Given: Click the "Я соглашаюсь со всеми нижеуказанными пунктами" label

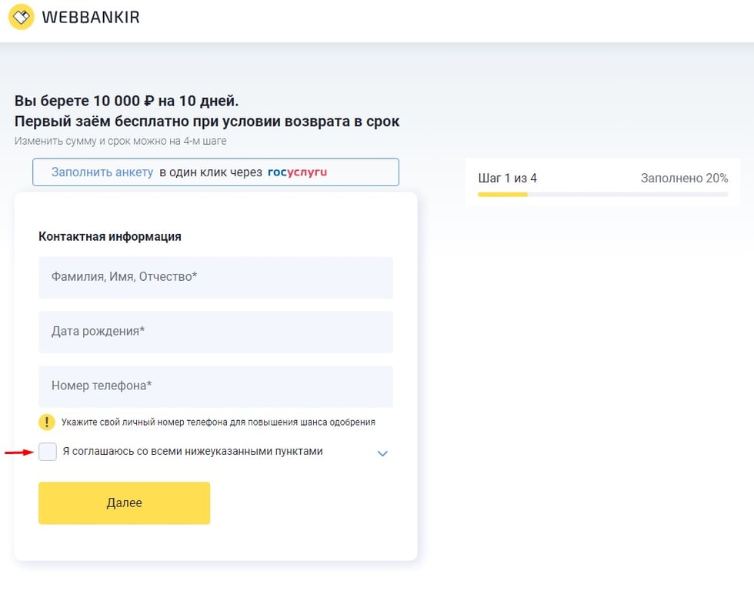Looking at the screenshot, I should [x=192, y=452].
